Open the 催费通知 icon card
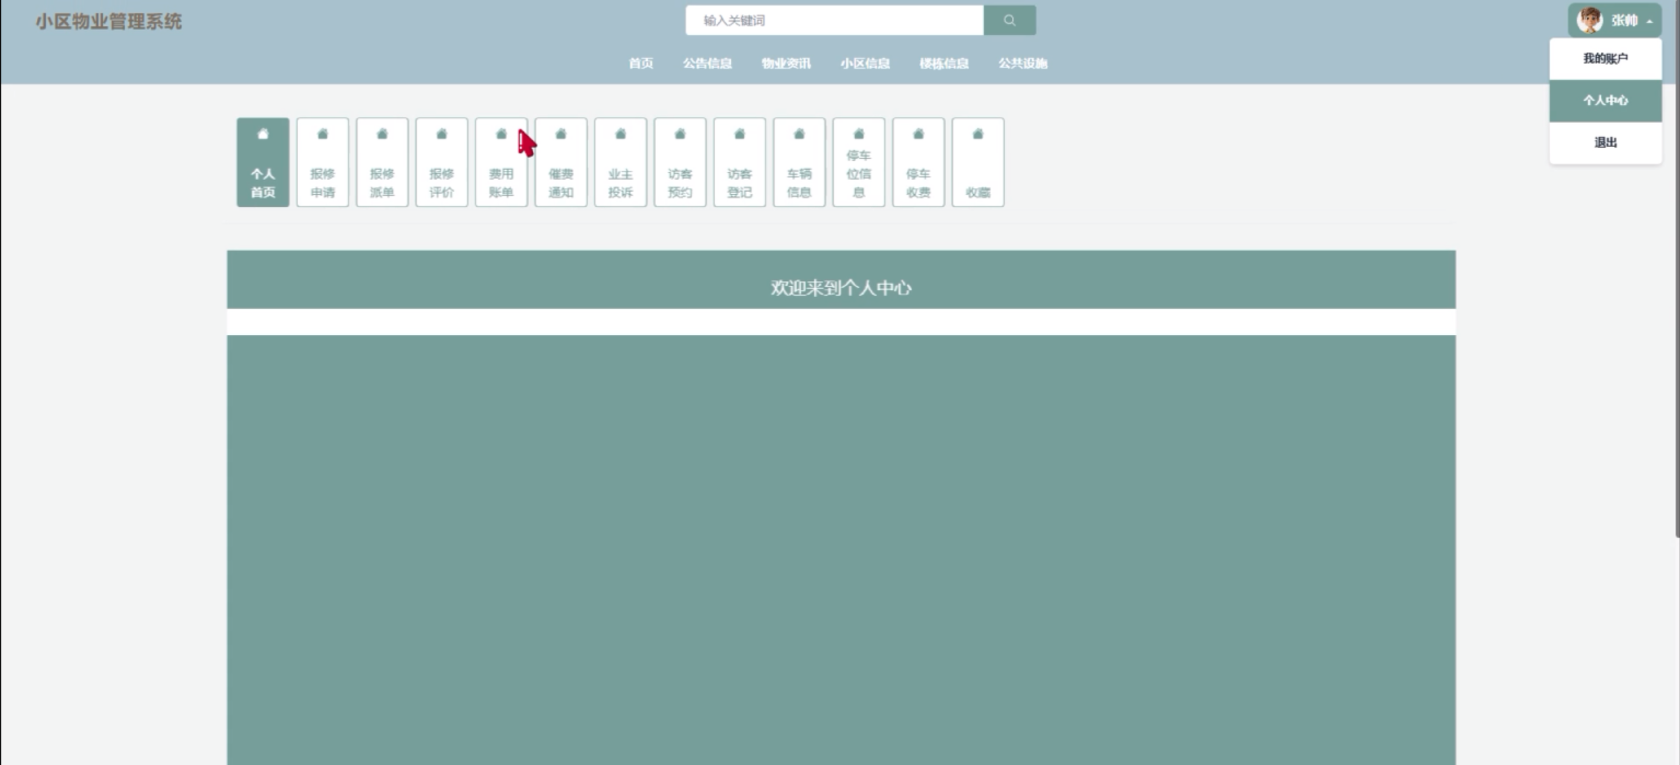The image size is (1680, 765). coord(560,163)
